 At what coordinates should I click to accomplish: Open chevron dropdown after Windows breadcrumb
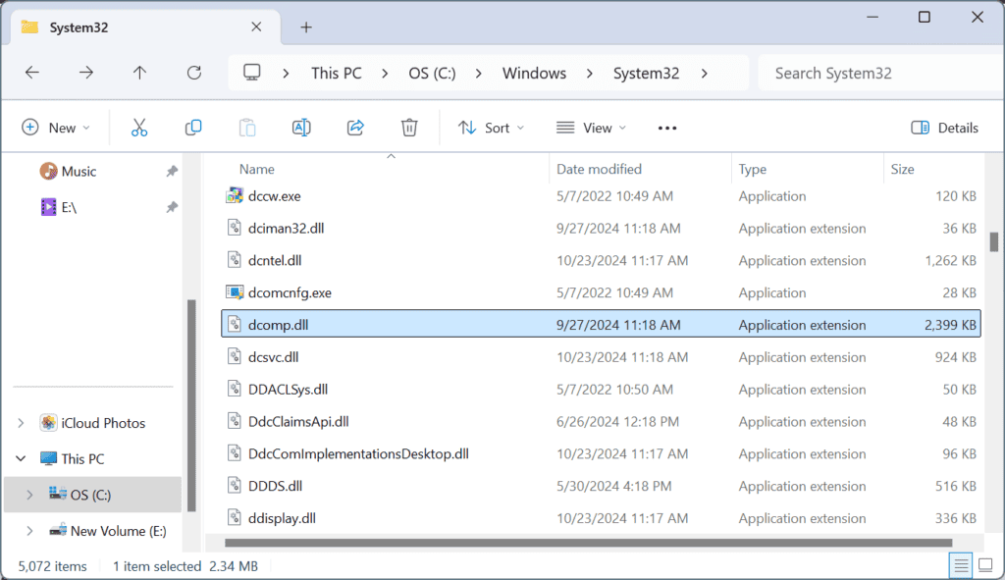click(589, 74)
